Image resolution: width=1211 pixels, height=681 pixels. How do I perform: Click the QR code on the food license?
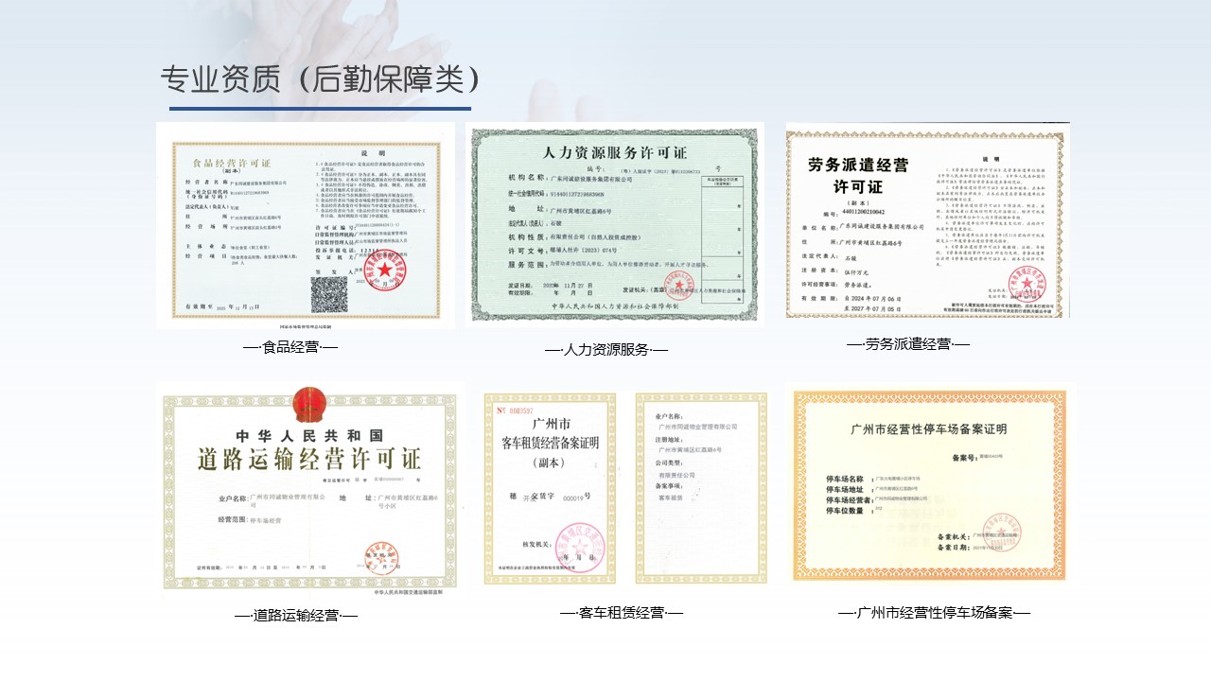click(330, 294)
